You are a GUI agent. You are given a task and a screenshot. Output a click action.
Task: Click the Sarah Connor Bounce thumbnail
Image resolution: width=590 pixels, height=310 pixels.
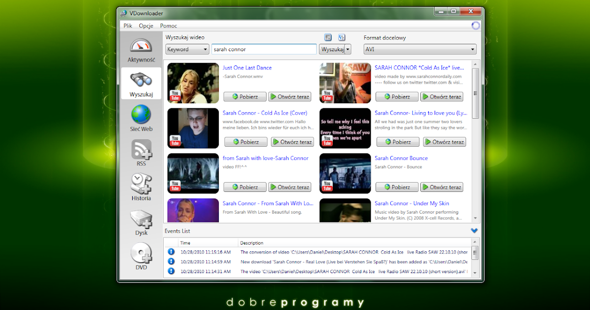coord(345,173)
